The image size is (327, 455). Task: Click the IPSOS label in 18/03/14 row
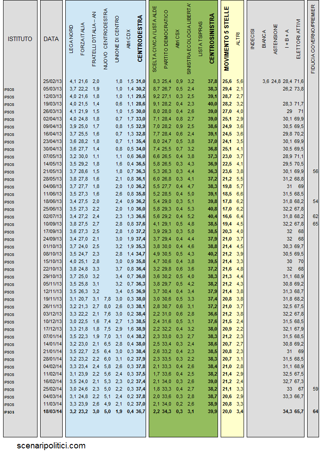point(9,412)
